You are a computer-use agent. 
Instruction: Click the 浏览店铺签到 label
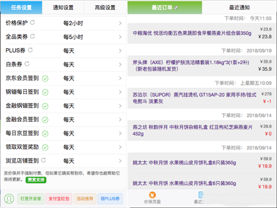tap(22, 161)
